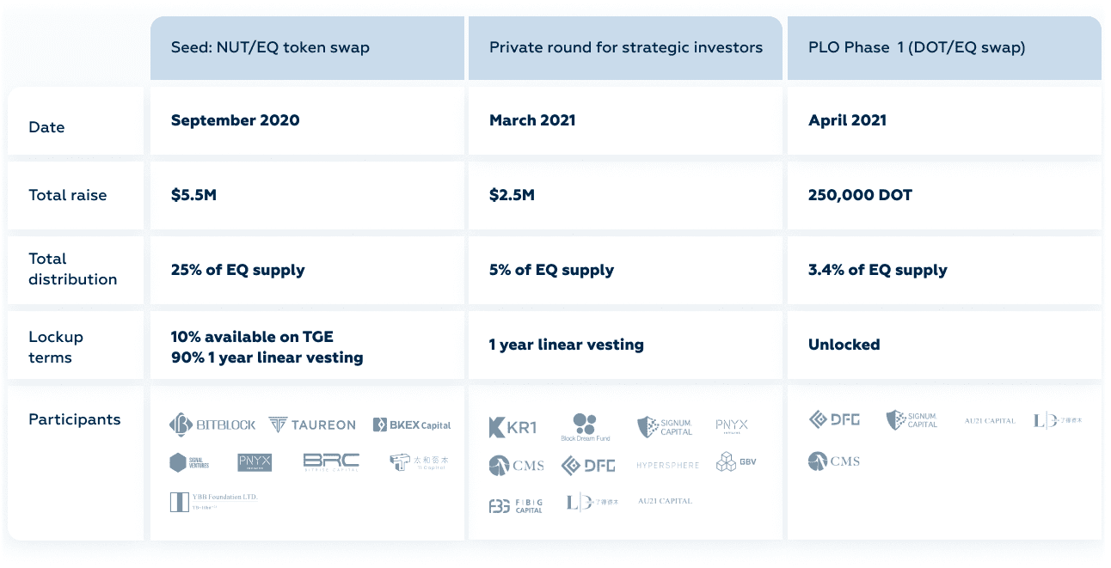The image size is (1111, 568).
Task: Click the YBB Foundation LTD. logo
Action: pyautogui.click(x=213, y=501)
